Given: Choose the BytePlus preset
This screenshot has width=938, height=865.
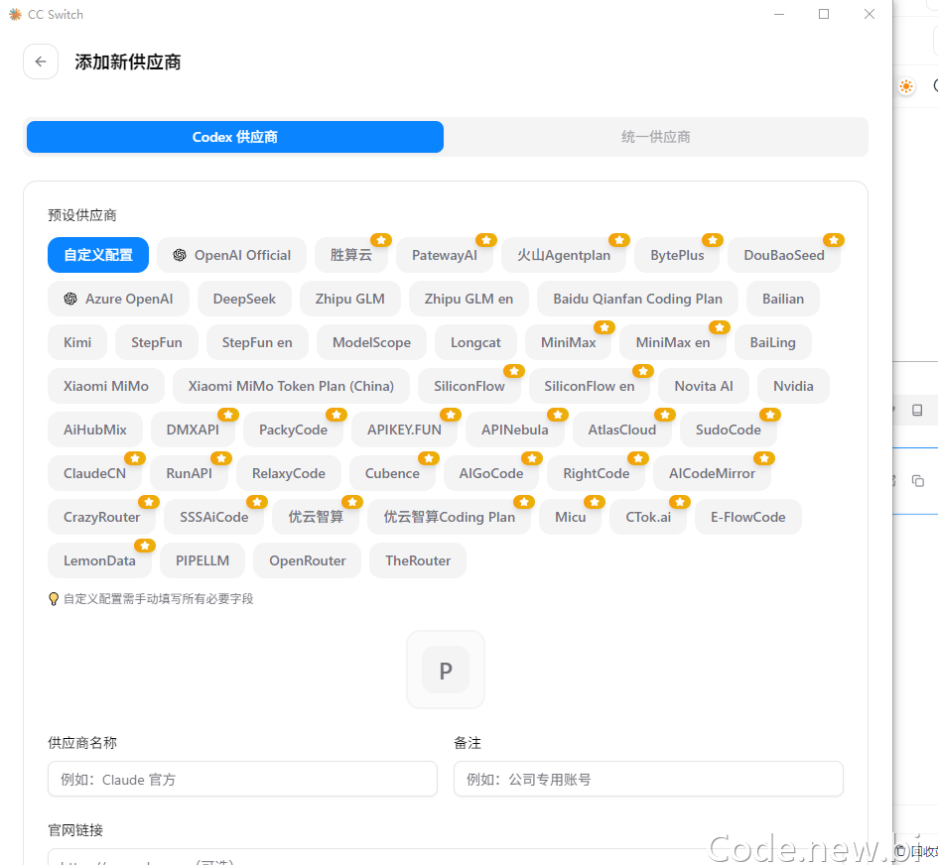Looking at the screenshot, I should [677, 255].
